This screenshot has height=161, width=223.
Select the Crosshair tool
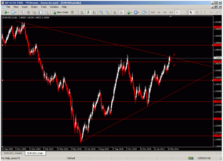pos(197,12)
